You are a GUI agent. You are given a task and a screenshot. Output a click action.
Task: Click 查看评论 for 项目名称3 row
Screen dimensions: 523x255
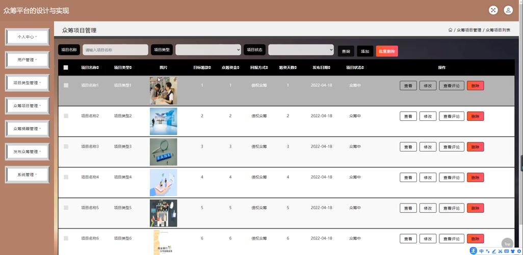pos(452,147)
